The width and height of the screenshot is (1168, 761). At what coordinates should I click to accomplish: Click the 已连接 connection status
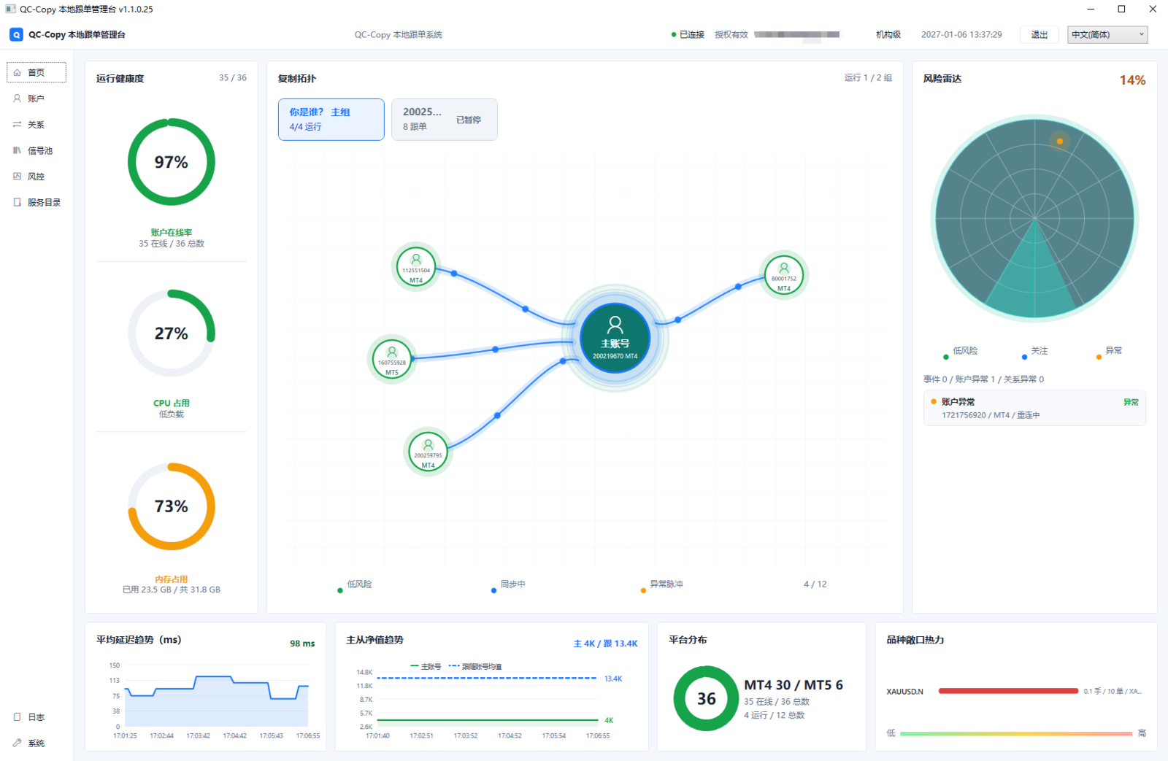click(x=688, y=34)
